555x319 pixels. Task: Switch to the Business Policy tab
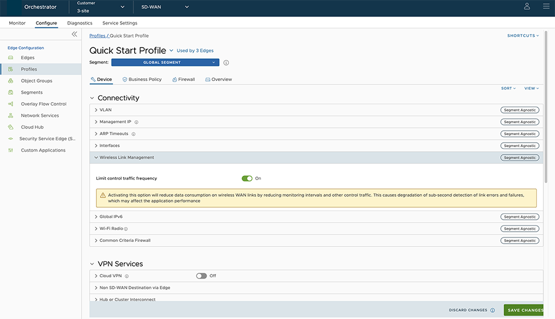point(142,79)
